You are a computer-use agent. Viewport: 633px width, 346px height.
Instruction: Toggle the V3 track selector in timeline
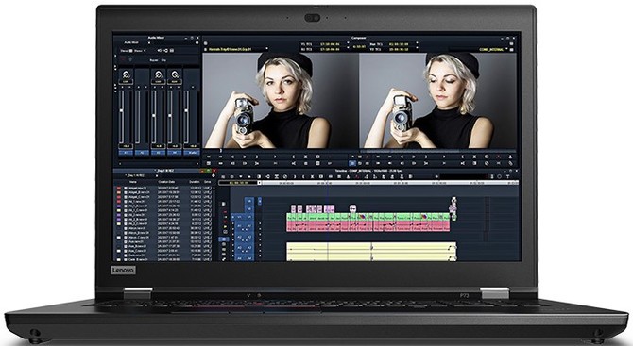[249, 209]
